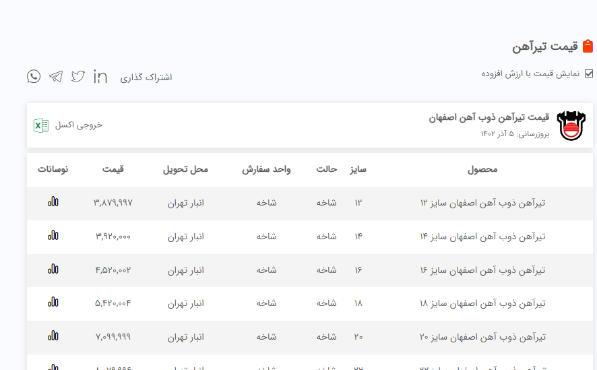Click the orange clipboard icon beside قیمت تیرآهن

pyautogui.click(x=588, y=46)
